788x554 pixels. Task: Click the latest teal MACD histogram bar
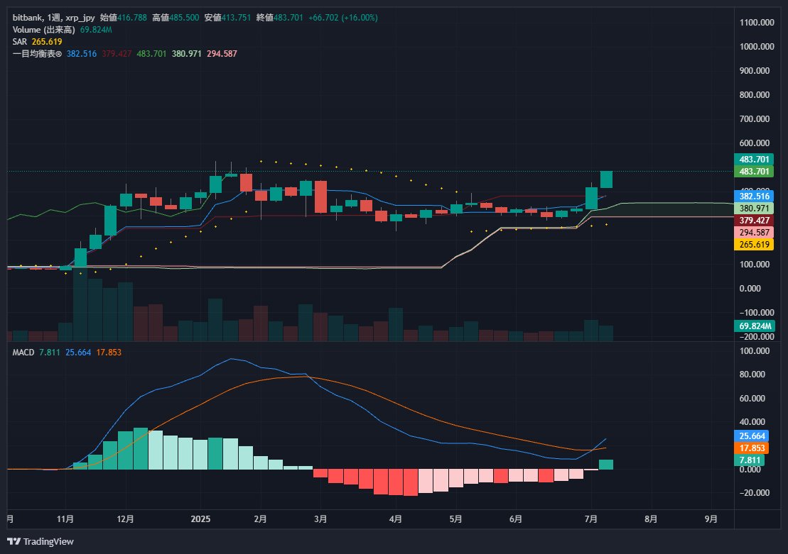tap(606, 465)
